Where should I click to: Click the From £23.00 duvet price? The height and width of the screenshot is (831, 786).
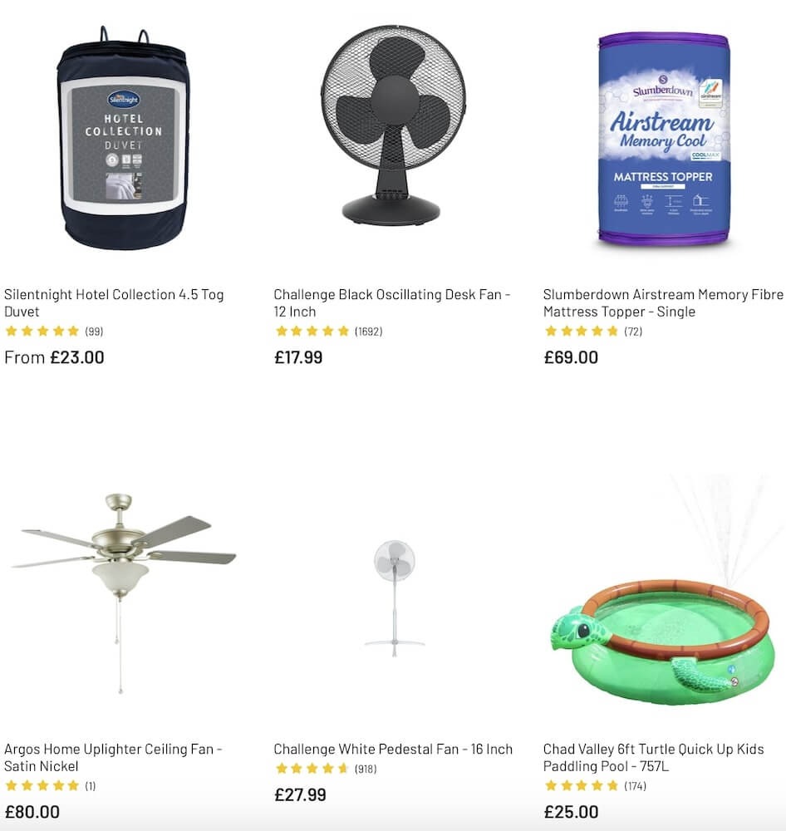(54, 357)
